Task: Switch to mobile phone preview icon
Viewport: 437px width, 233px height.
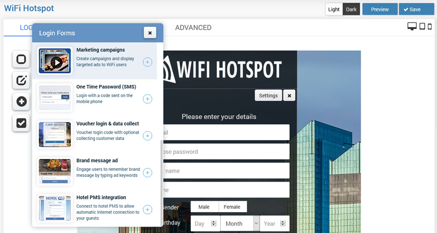Action: coord(430,26)
